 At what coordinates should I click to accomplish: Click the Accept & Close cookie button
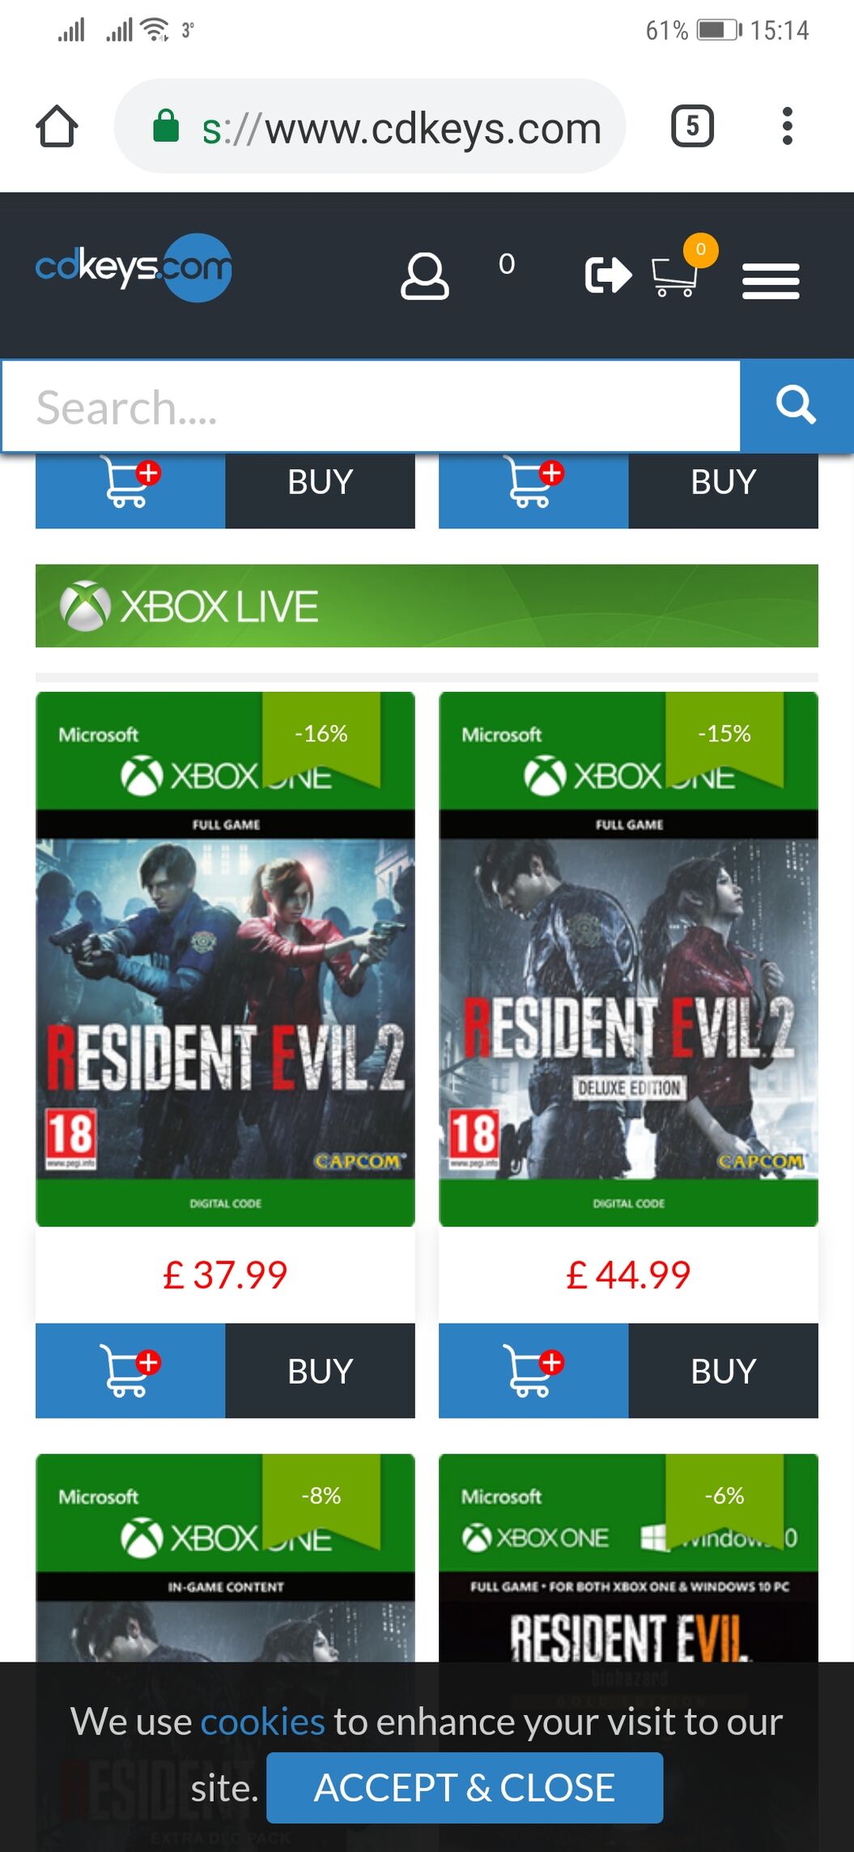(465, 1788)
